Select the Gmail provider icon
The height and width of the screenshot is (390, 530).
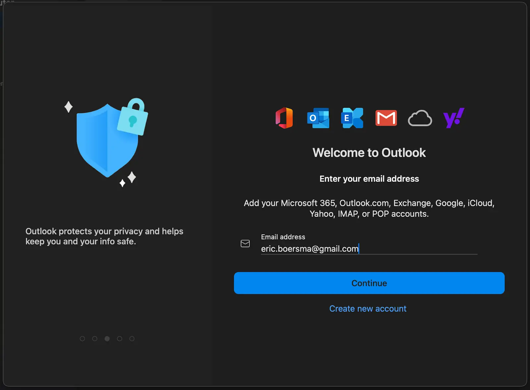coord(386,118)
